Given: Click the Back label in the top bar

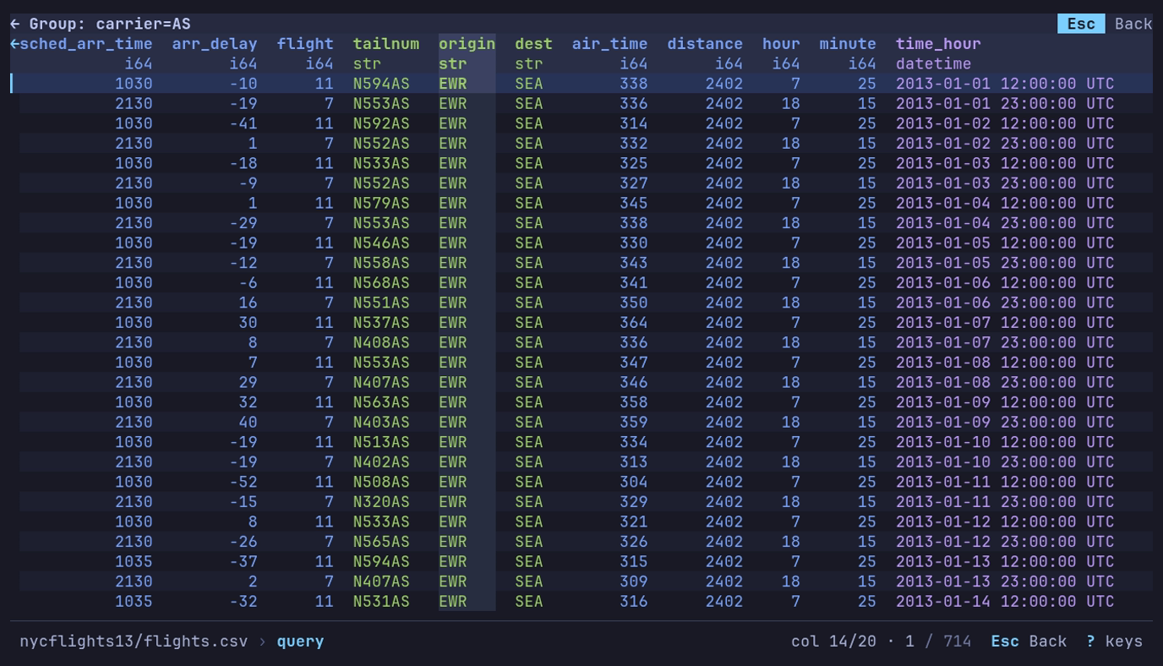Looking at the screenshot, I should [1133, 24].
